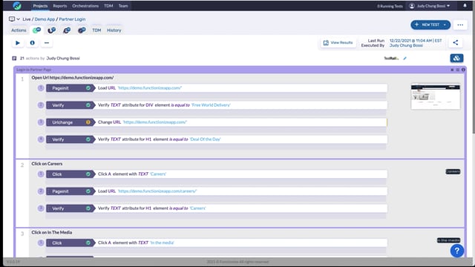Select the Edge browser tab
The height and width of the screenshot is (267, 475).
click(x=67, y=30)
